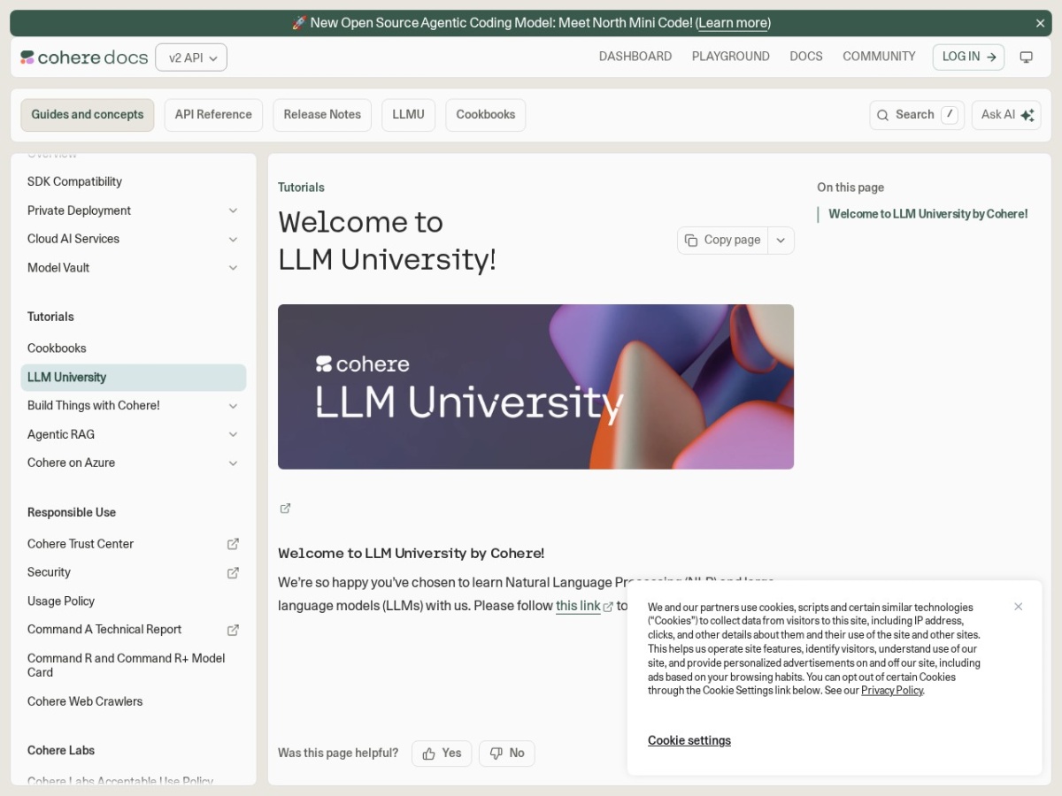Click the LLM University banner image

535,387
